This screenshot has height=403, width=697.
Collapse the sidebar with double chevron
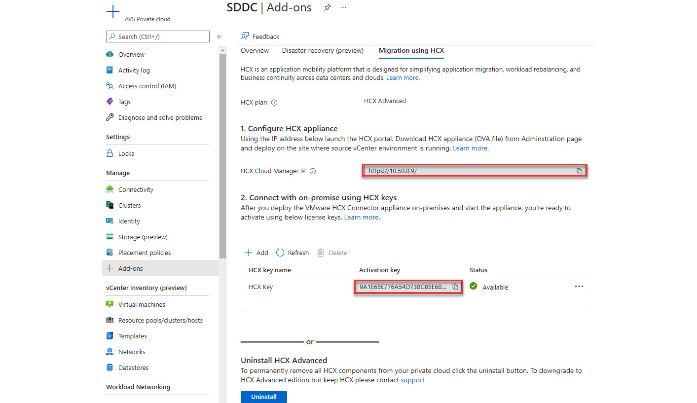coord(219,37)
